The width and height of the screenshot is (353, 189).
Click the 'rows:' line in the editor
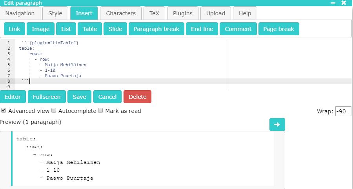pos(36,54)
